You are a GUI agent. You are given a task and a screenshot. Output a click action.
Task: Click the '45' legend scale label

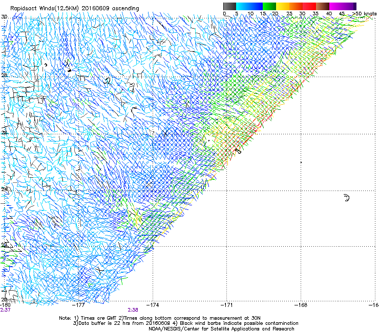[x=342, y=13]
